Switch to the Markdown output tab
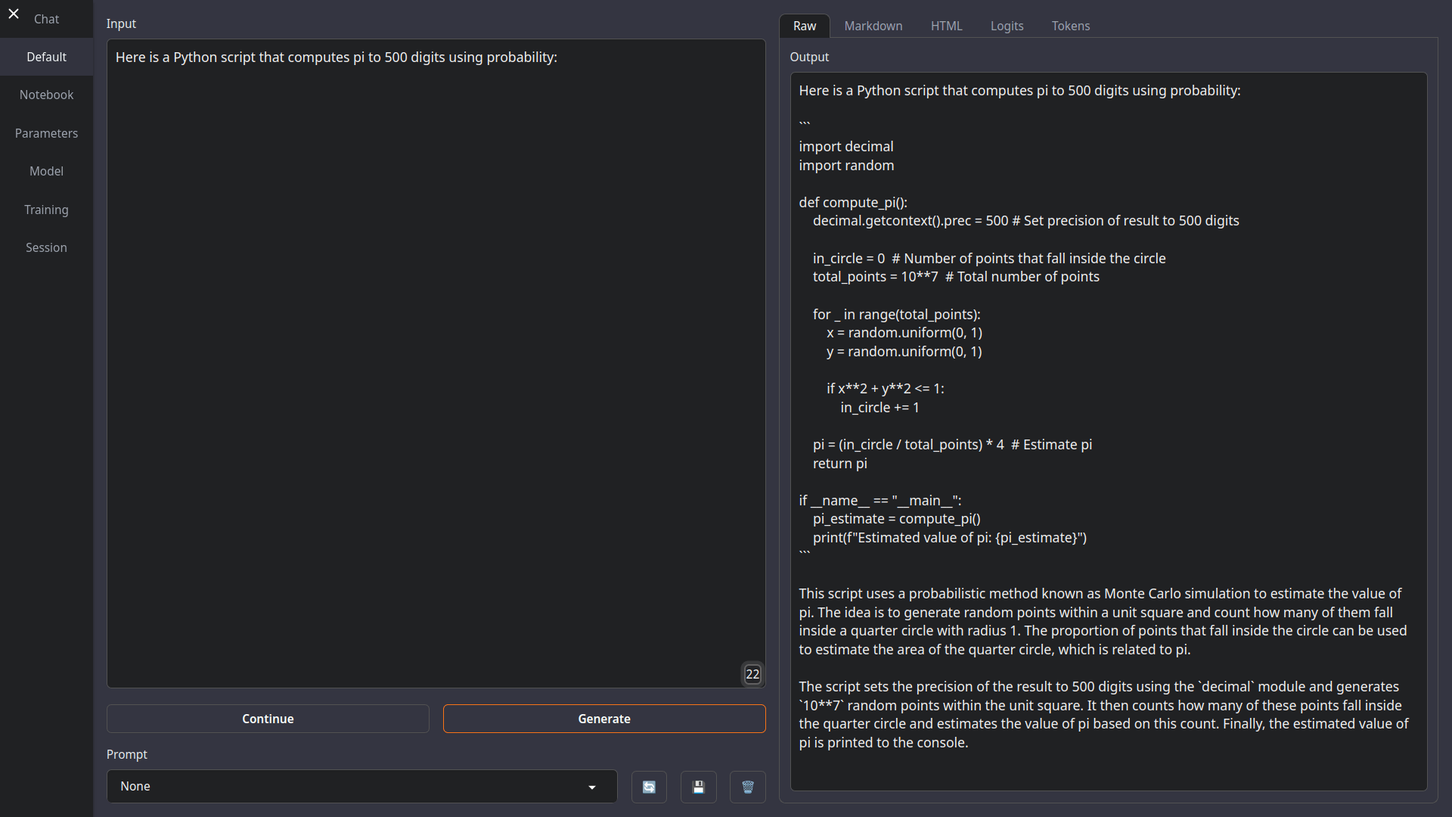This screenshot has height=817, width=1452. tap(873, 26)
